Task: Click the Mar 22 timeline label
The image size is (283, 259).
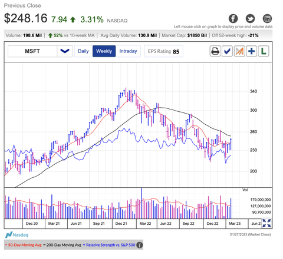Action: coord(145,224)
